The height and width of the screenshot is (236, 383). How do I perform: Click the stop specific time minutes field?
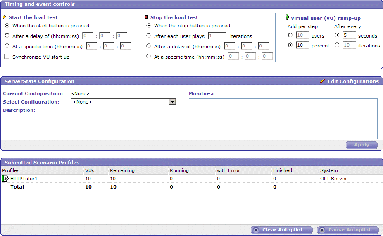tap(250, 56)
